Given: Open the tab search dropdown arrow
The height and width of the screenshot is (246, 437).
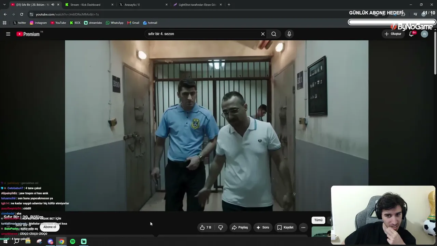Looking at the screenshot, I should click(x=4, y=5).
